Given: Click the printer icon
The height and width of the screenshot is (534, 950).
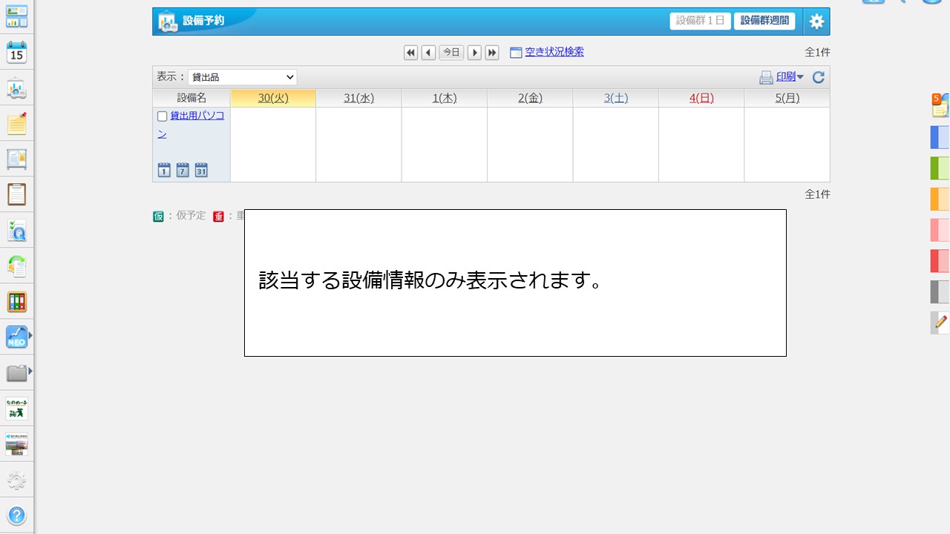Looking at the screenshot, I should click(766, 77).
